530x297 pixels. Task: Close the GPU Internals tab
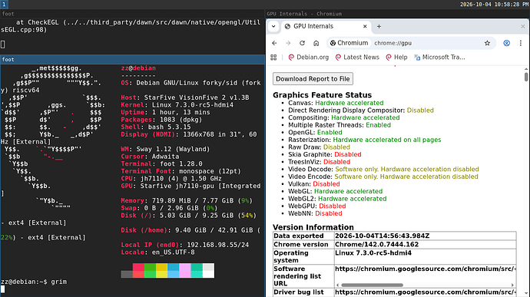(365, 26)
